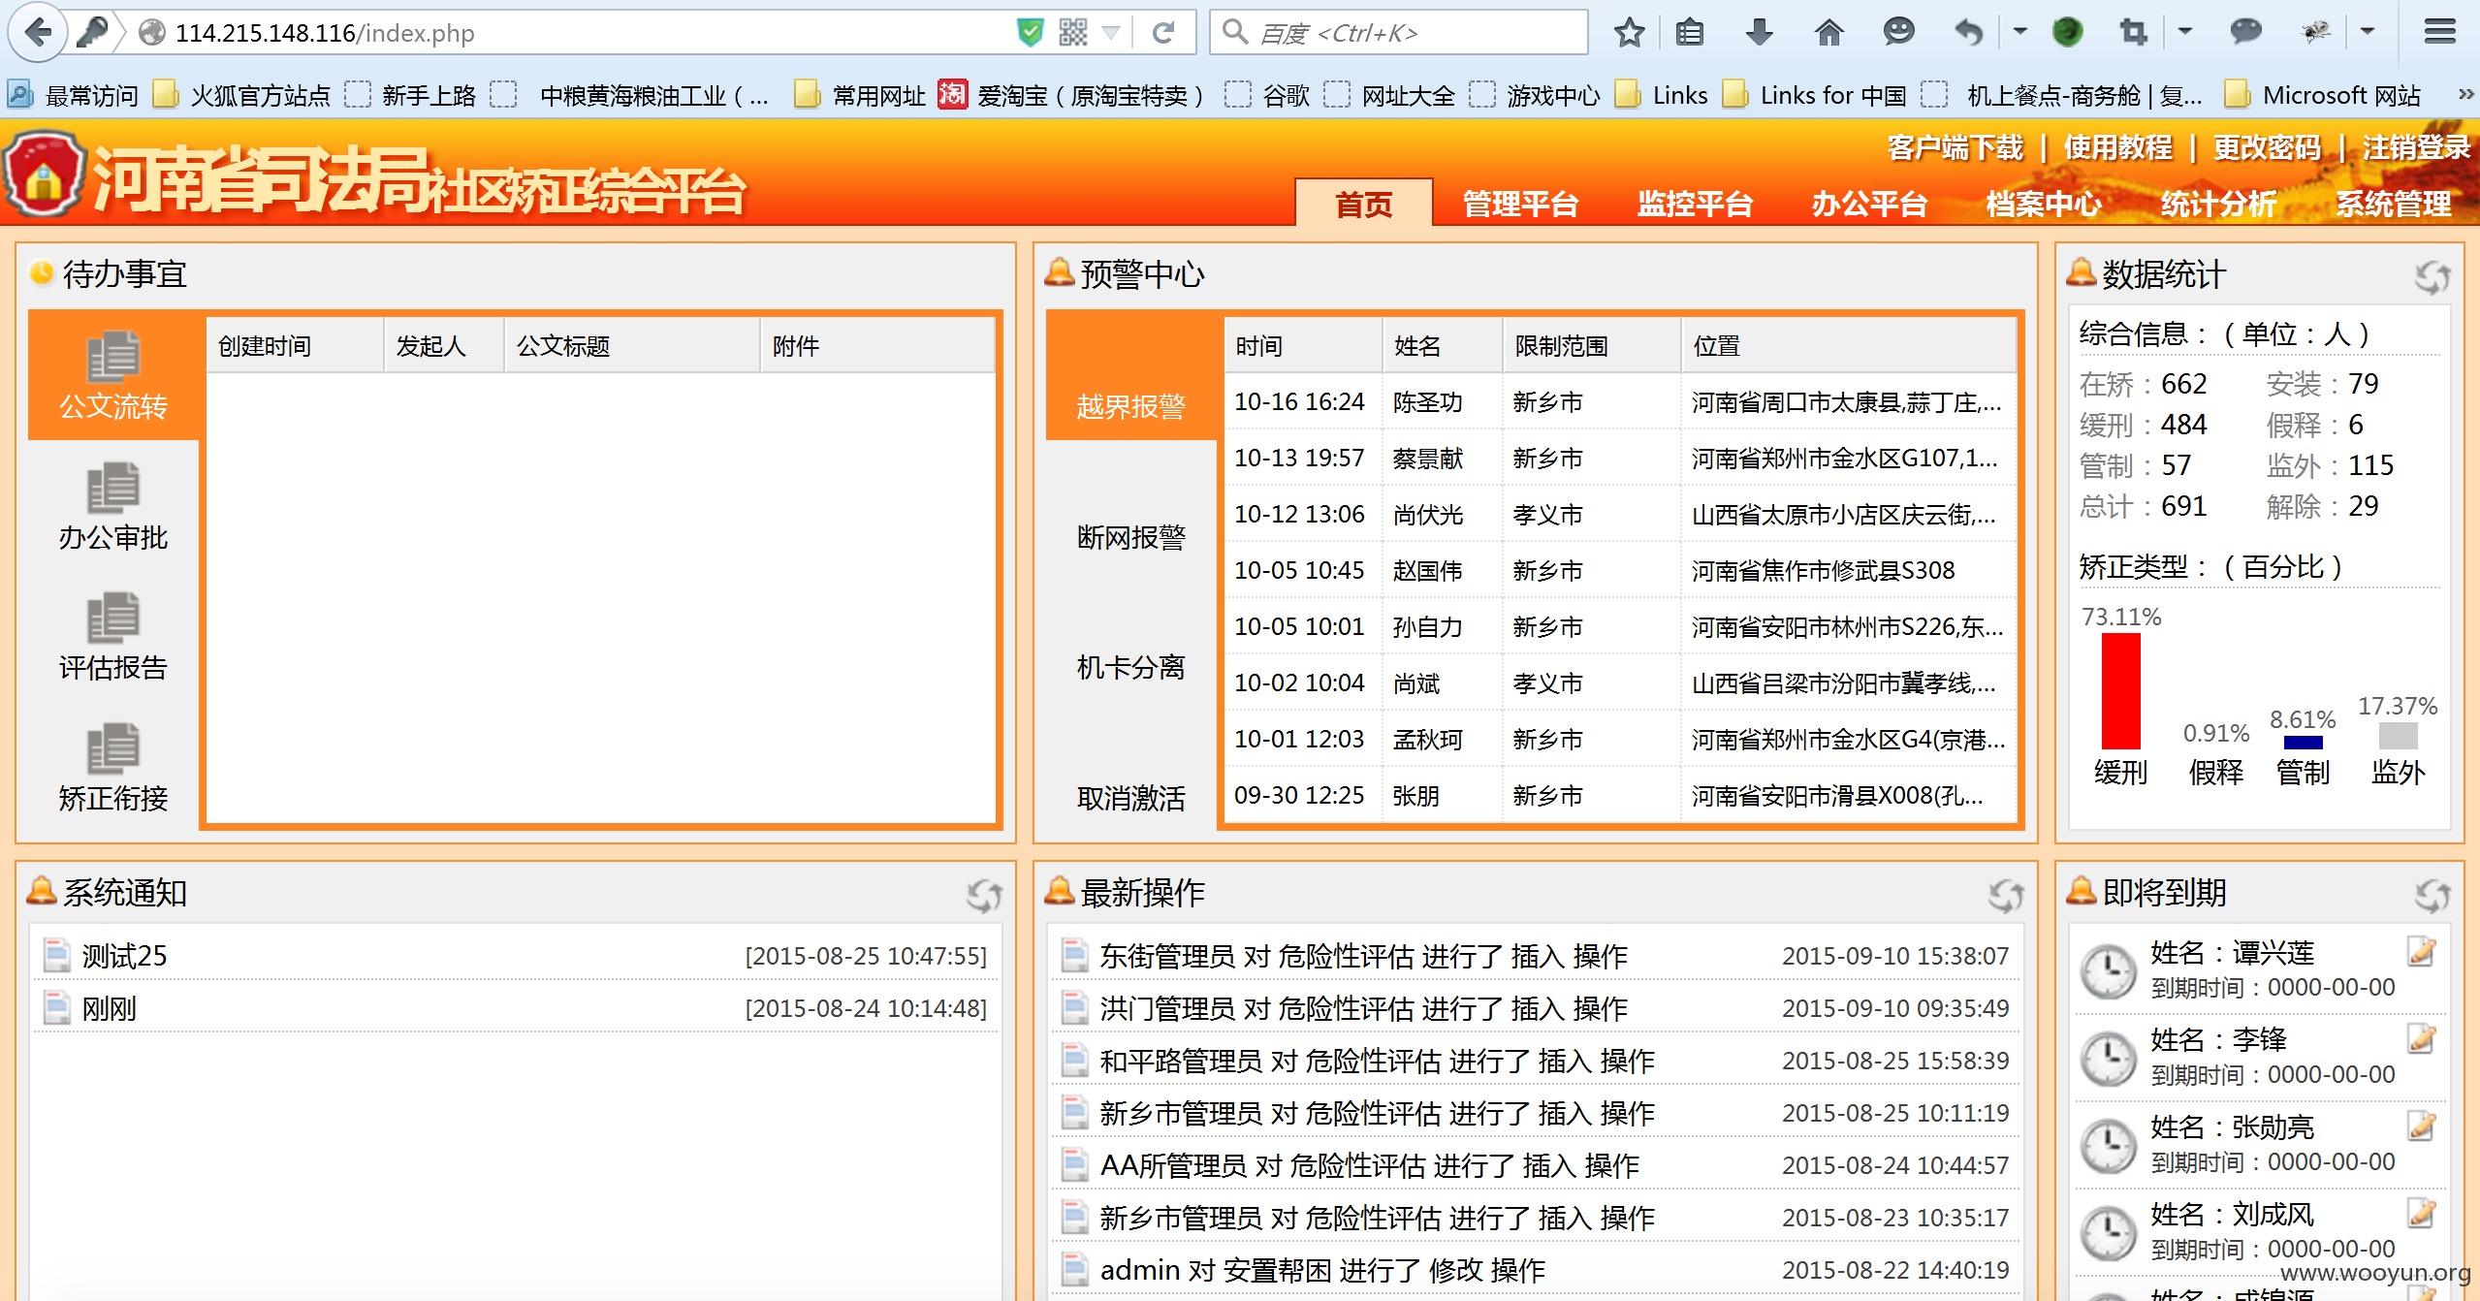Edit the 张勋亮 expiry entry
This screenshot has width=2480, height=1301.
(2422, 1126)
